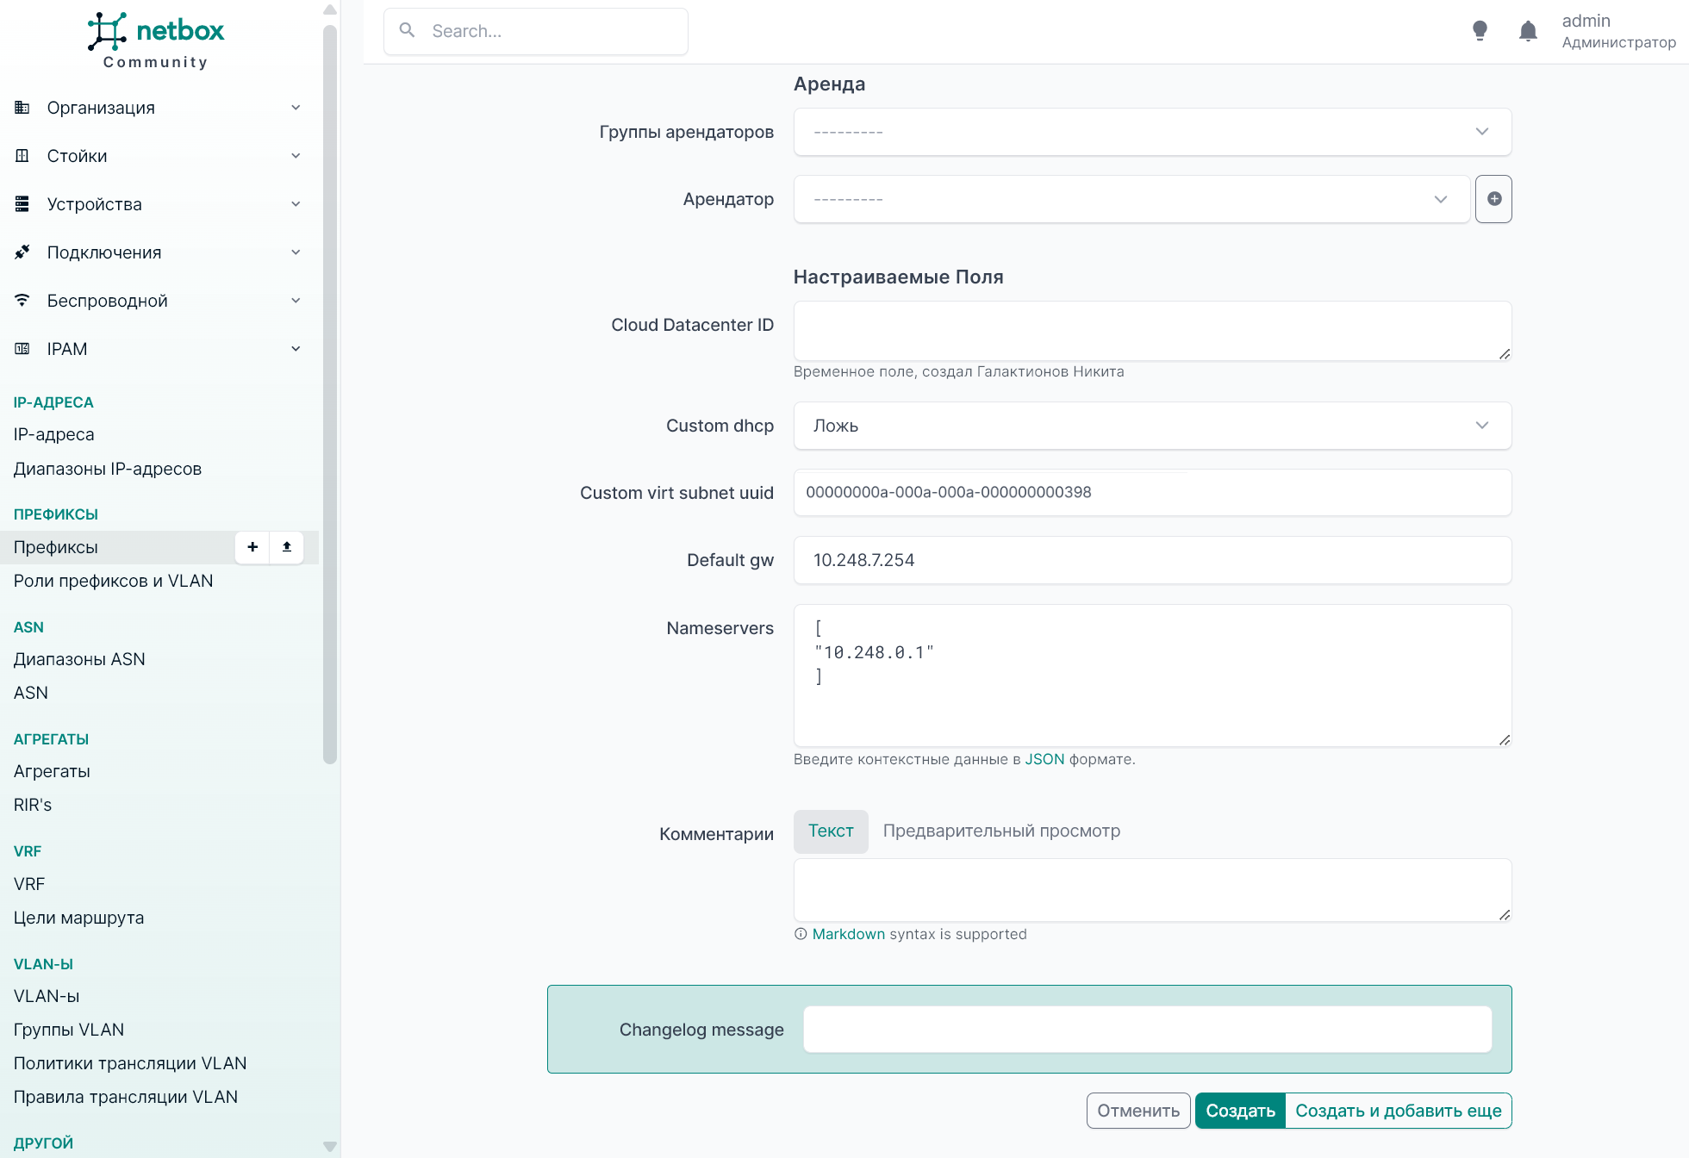Click the Подключения plug icon
The image size is (1689, 1158).
22,252
